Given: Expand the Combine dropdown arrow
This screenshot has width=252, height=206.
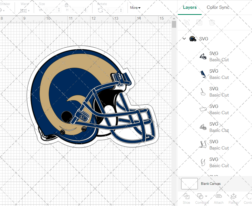Looking at the screenshot, I should [x=206, y=196].
